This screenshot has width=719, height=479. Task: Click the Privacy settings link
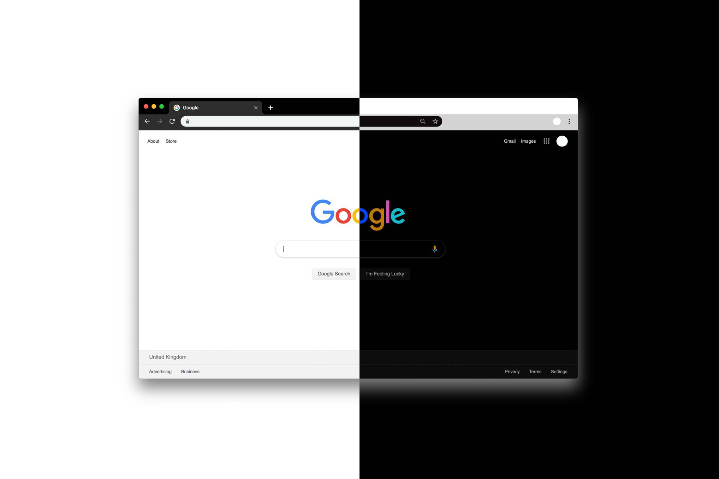tap(511, 371)
